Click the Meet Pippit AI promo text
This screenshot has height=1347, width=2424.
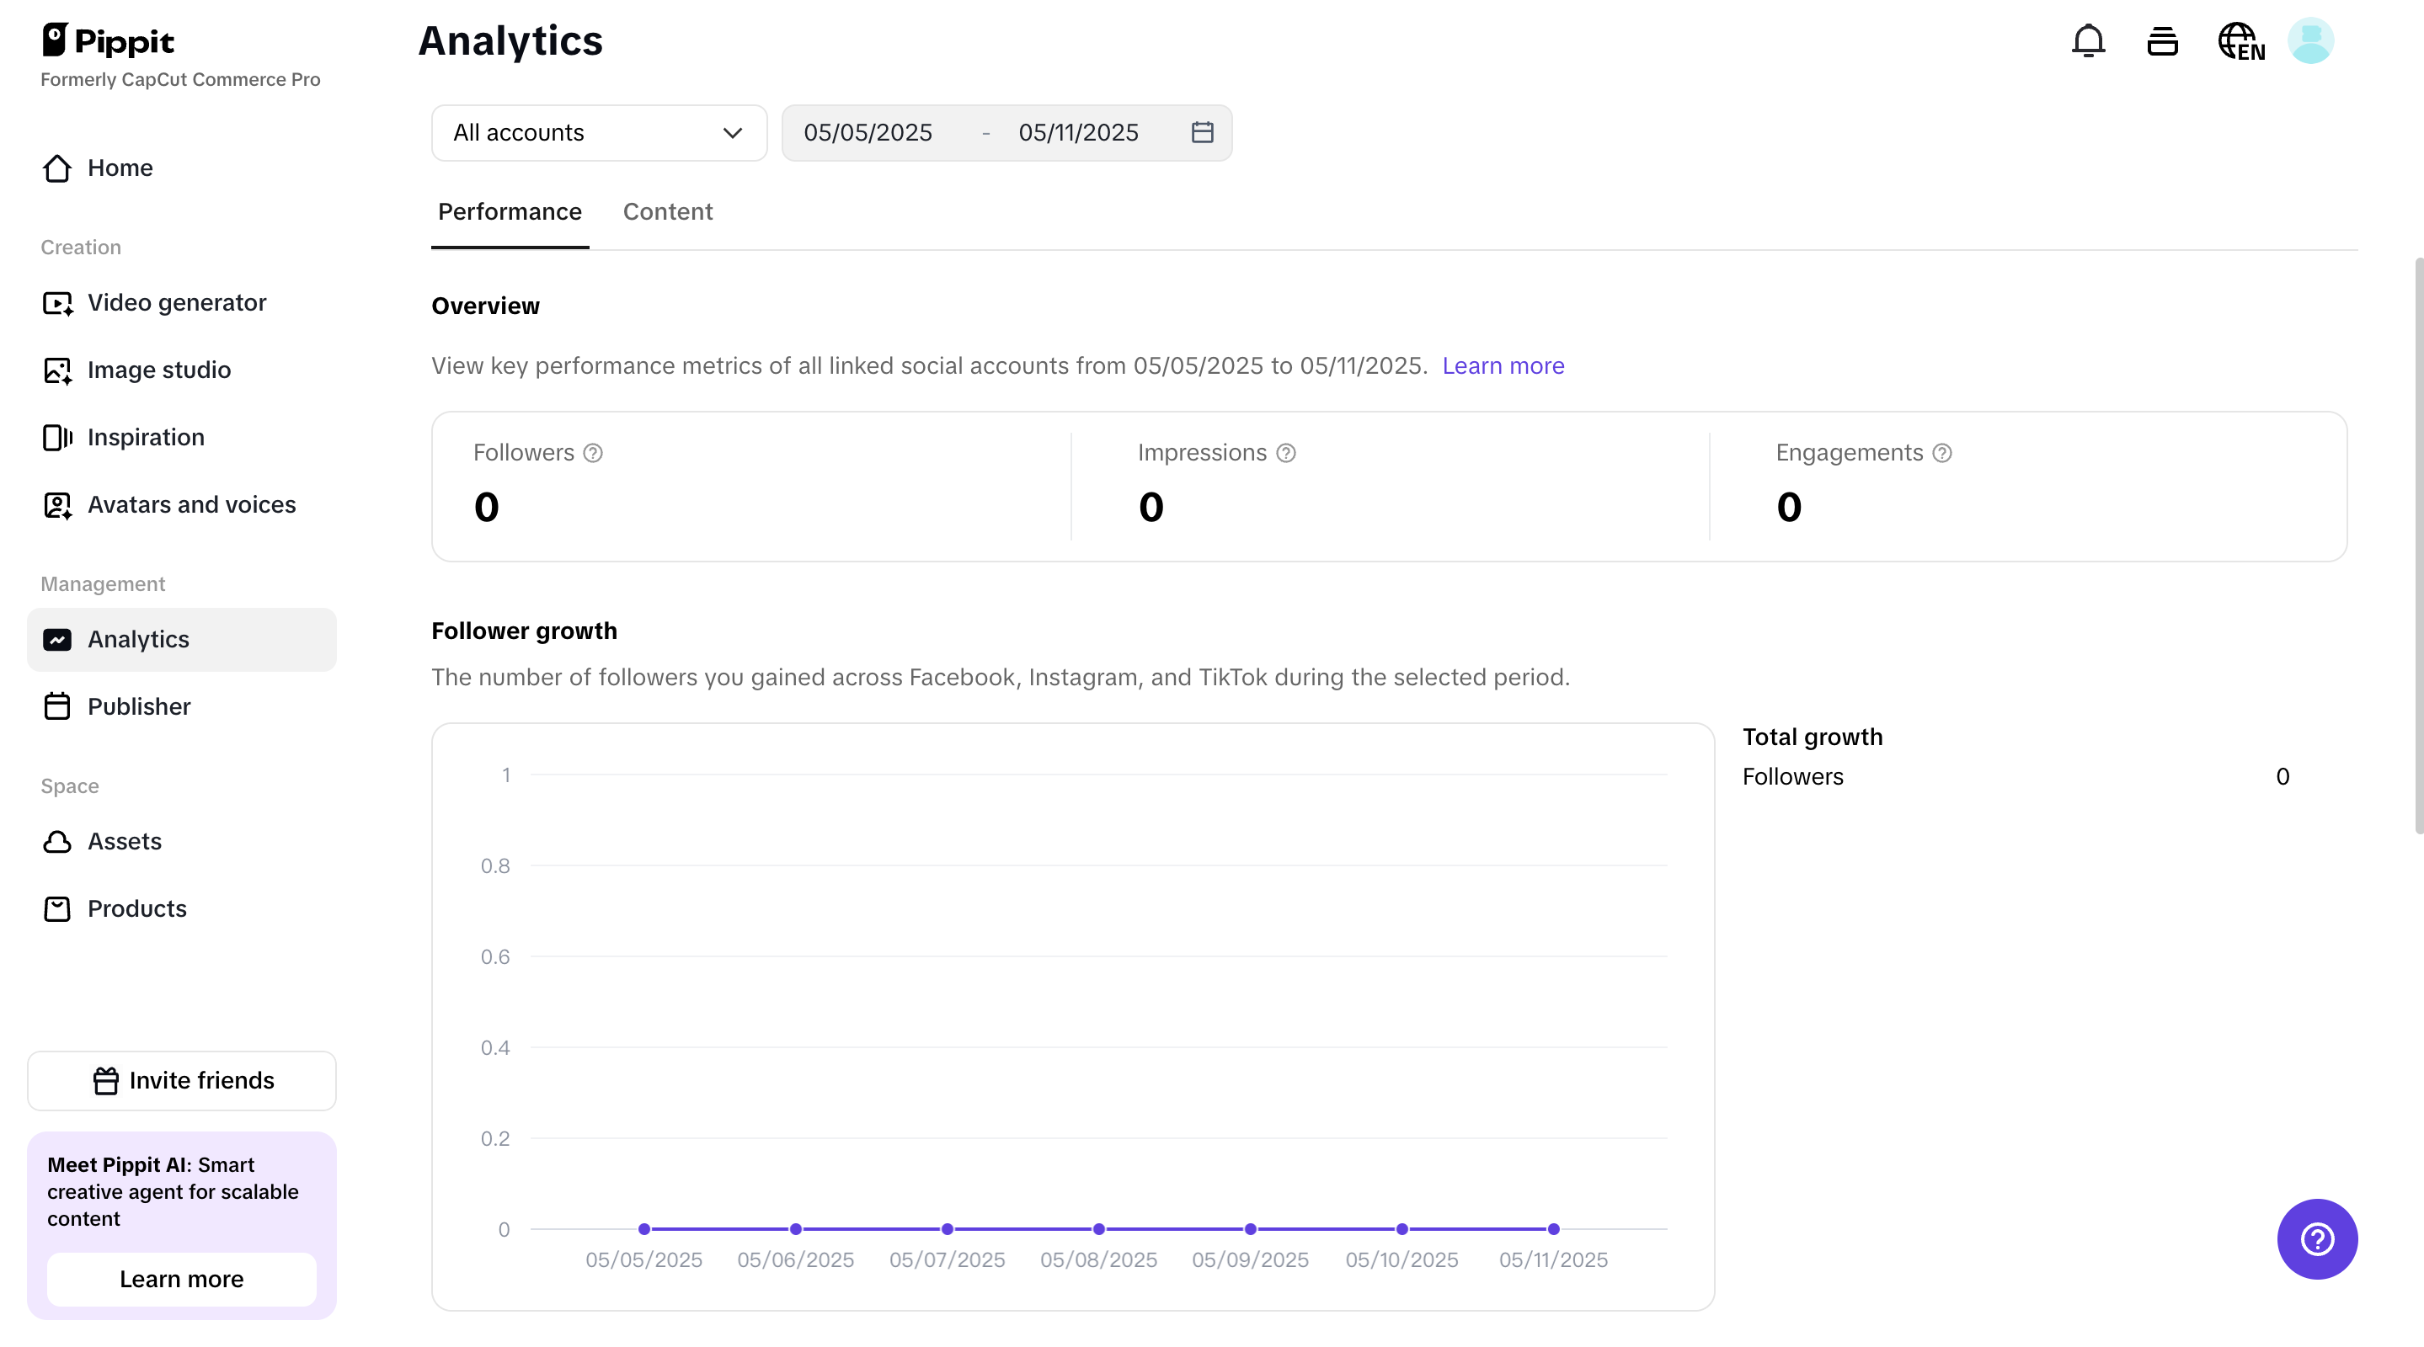click(174, 1191)
